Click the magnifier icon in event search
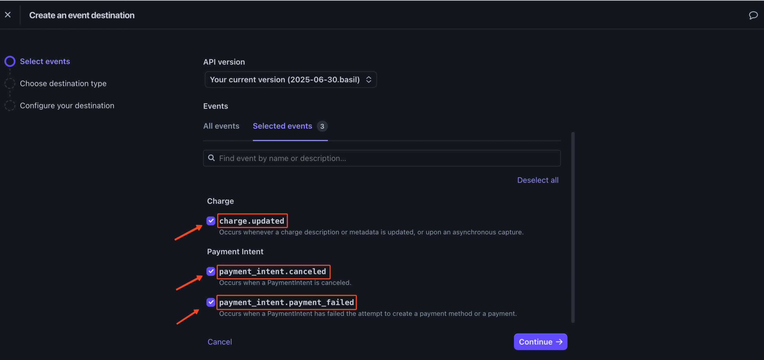Image resolution: width=764 pixels, height=360 pixels. point(212,158)
